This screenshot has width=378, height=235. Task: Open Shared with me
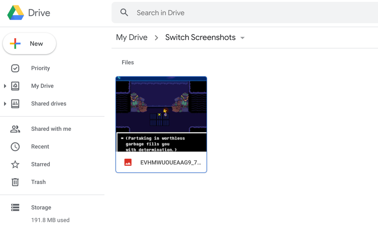51,129
